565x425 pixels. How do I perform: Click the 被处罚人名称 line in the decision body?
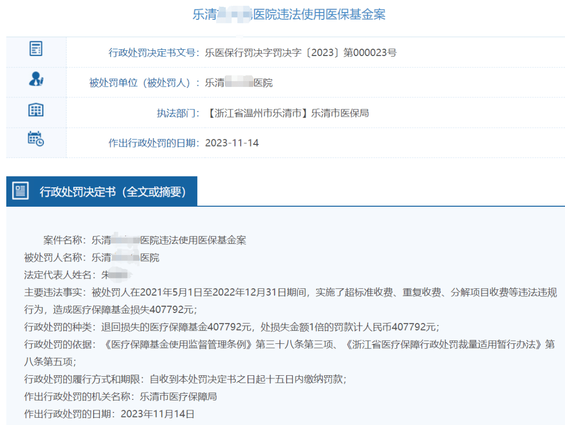coord(92,258)
